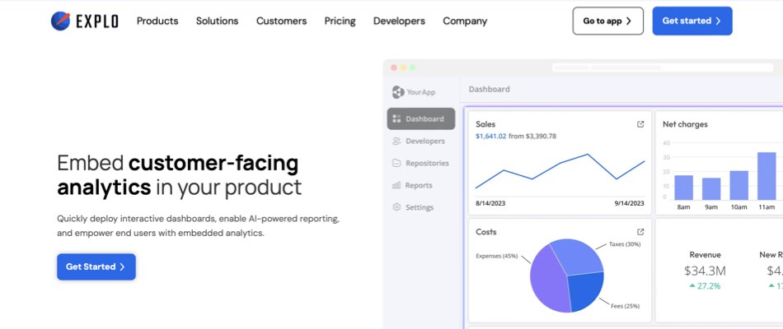Viewport: 783px width, 329px height.
Task: Open the Solutions menu
Action: click(217, 21)
